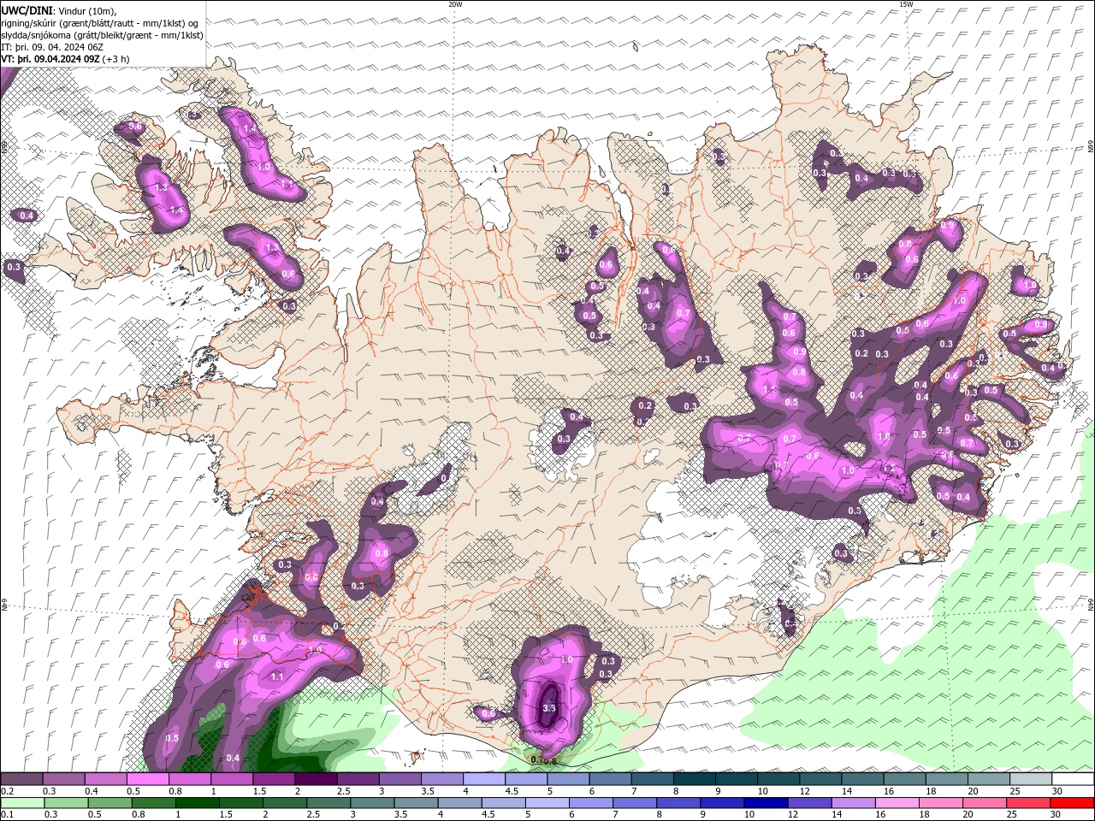Click the red swatch labeled 30 in rain legend
Viewport: 1095px width, 821px height.
(x=1073, y=803)
